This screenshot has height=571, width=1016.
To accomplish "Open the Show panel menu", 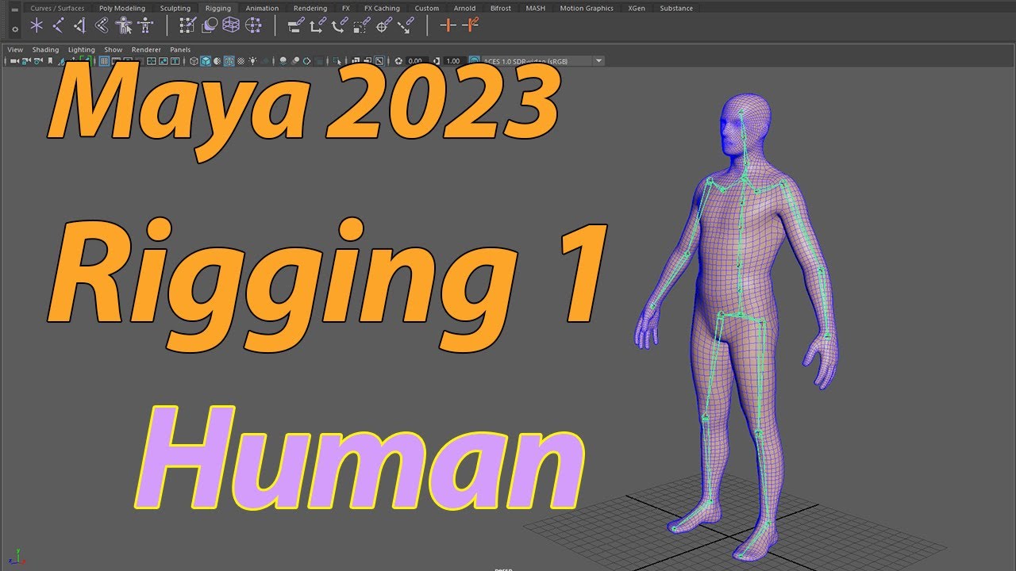I will tap(114, 49).
